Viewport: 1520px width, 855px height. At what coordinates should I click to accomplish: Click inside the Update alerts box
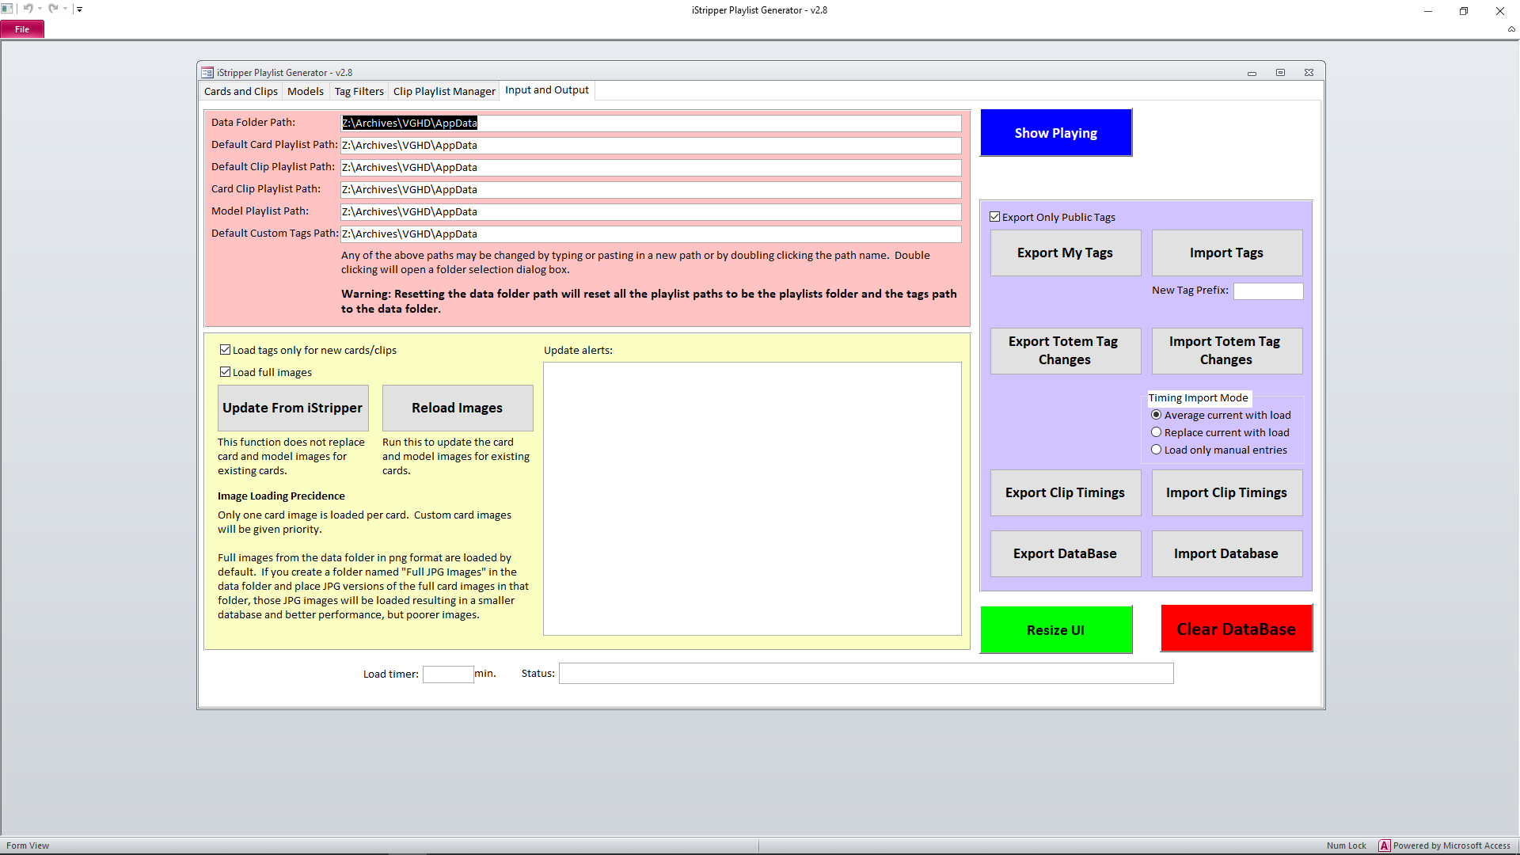(x=752, y=499)
